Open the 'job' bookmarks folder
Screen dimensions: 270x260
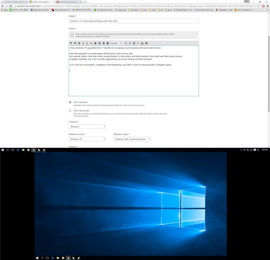pyautogui.click(x=160, y=10)
